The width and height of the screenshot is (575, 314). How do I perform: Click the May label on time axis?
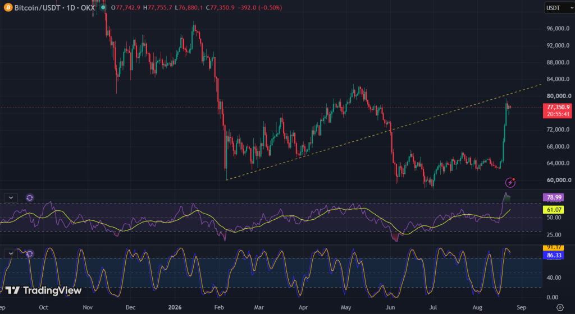tap(346, 307)
